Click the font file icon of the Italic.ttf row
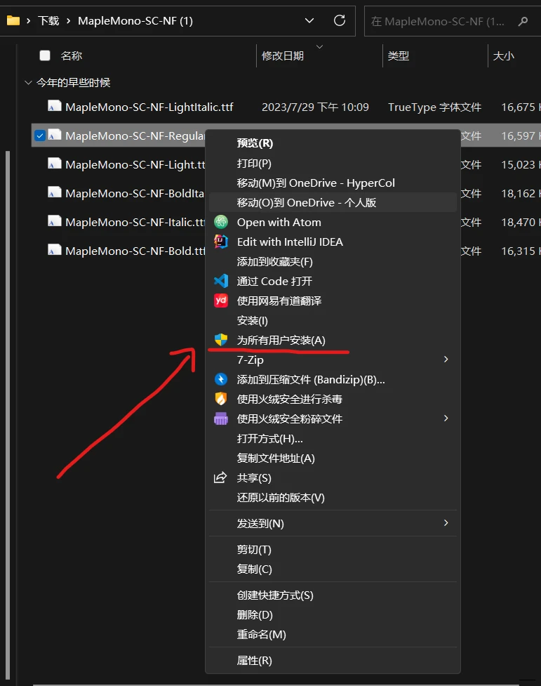The image size is (541, 686). point(54,221)
